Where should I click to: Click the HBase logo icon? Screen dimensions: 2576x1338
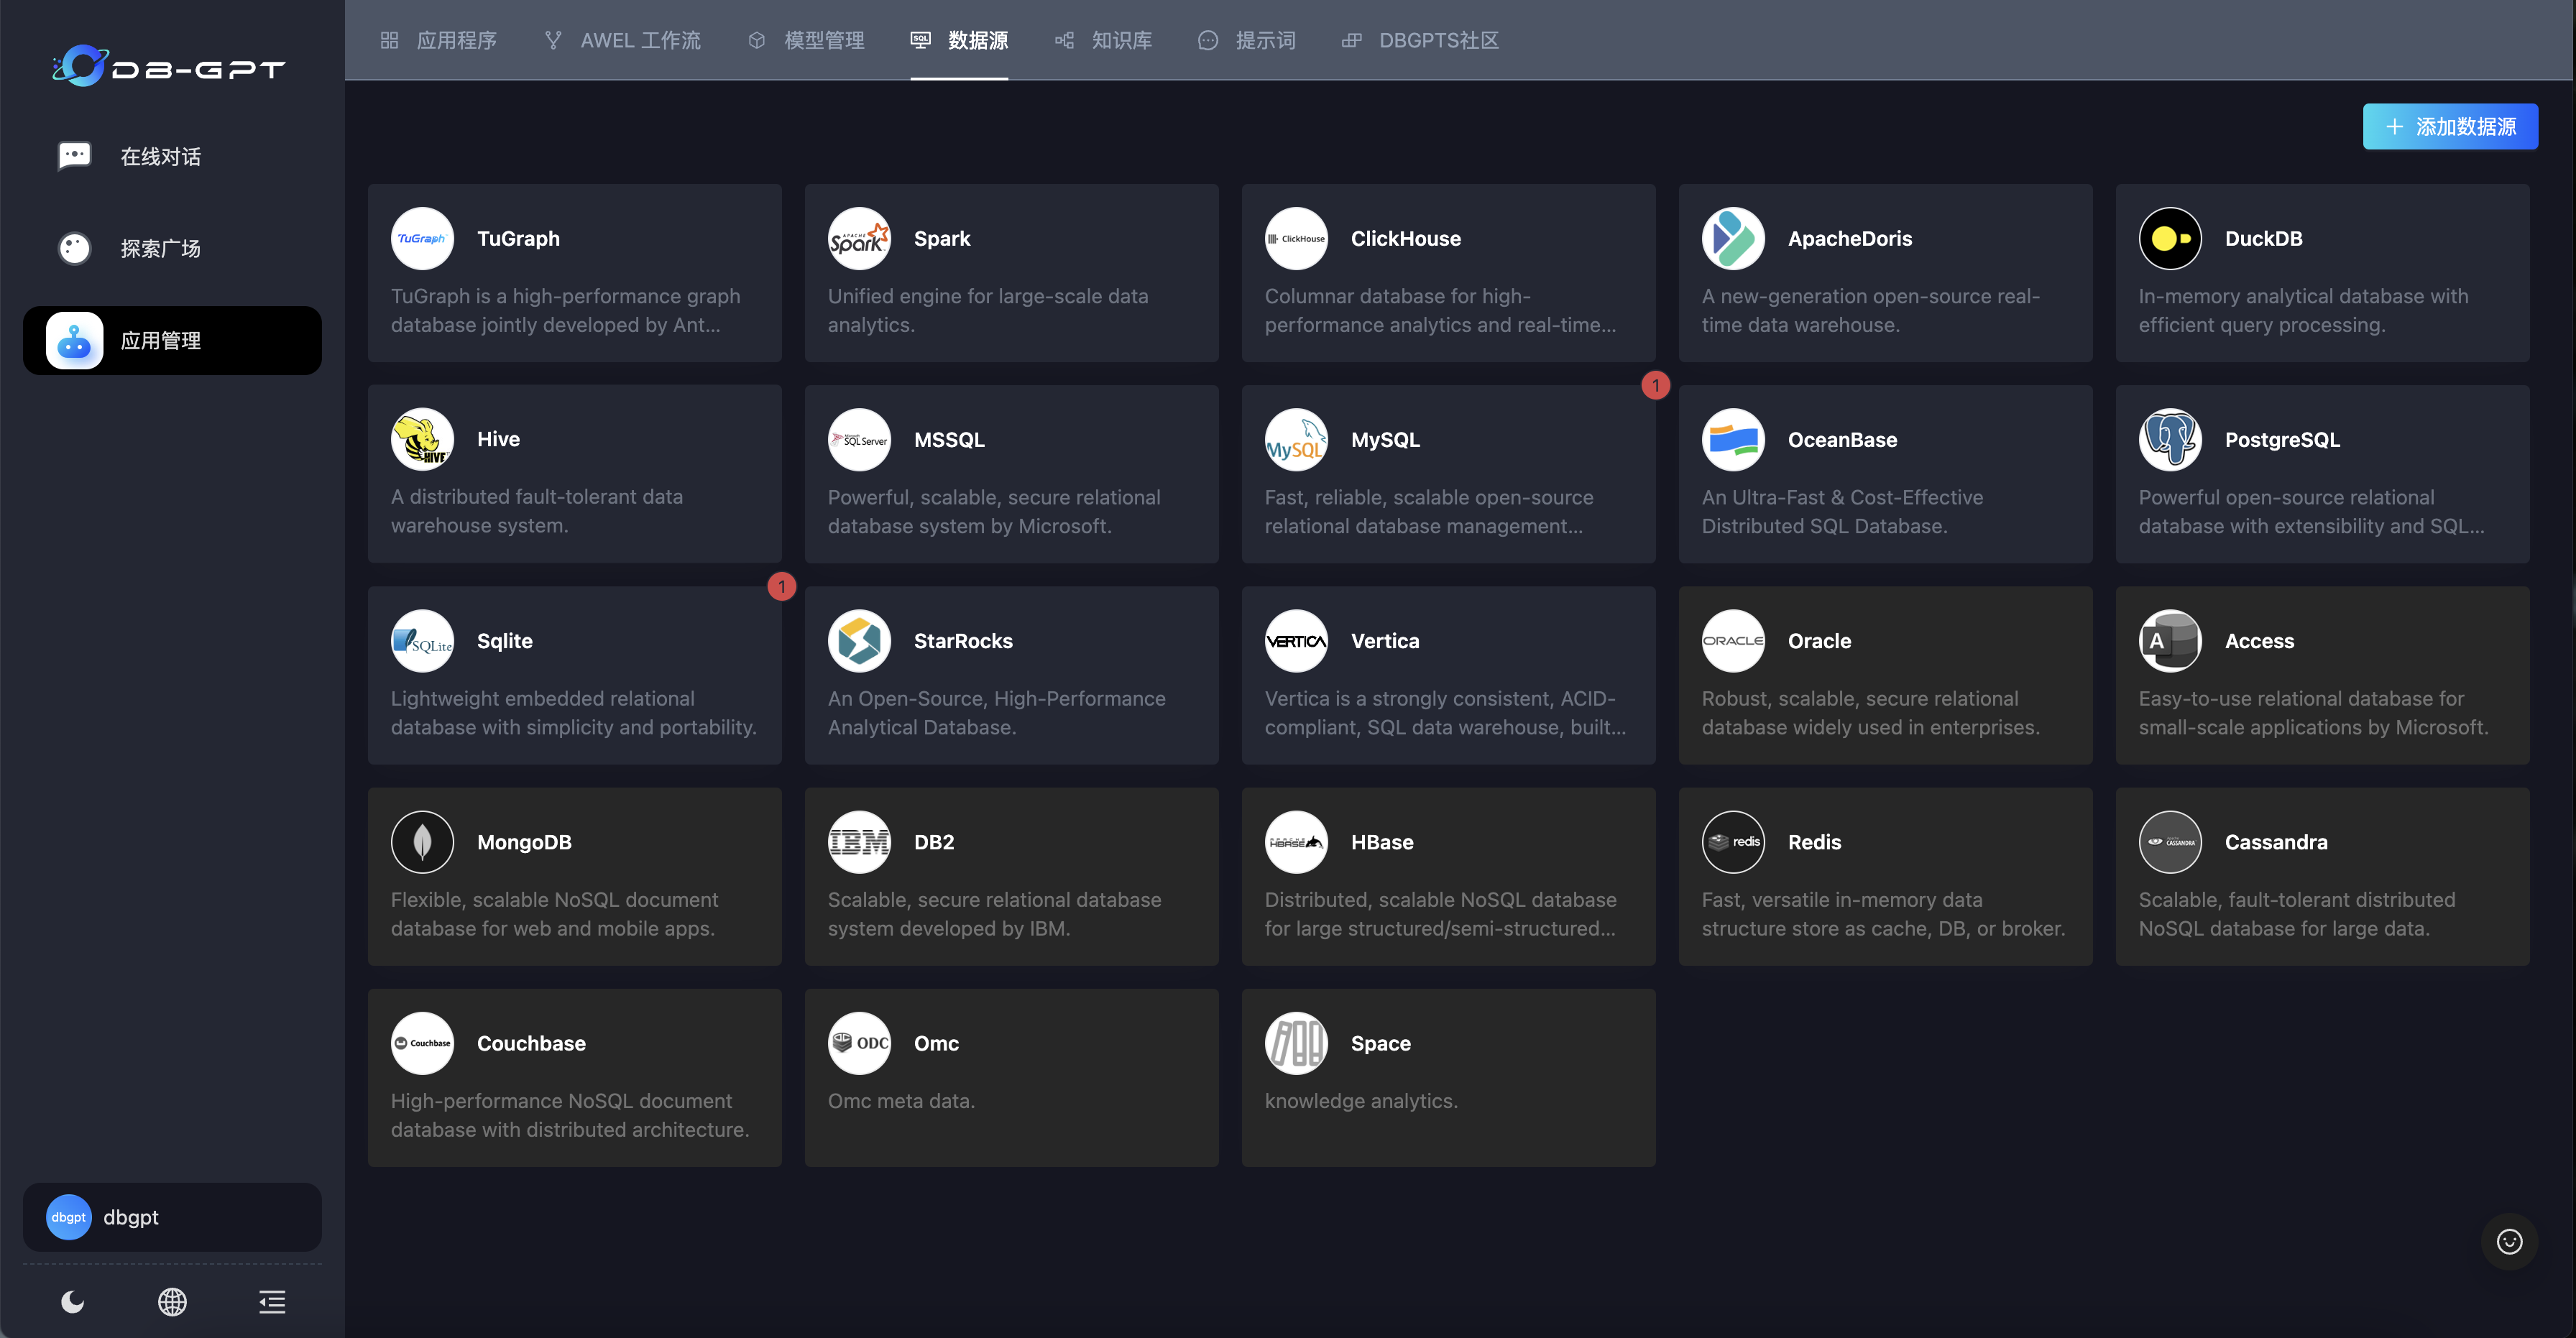[1296, 842]
